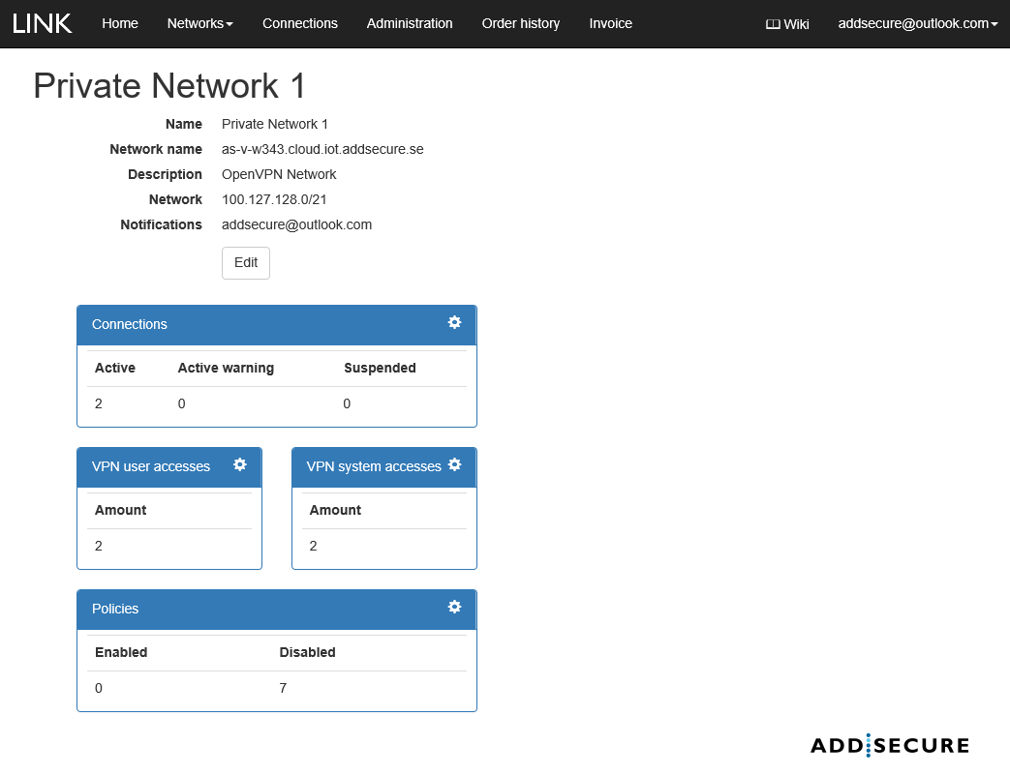Click the Policies panel header title
The image size is (1010, 775).
[x=115, y=609]
